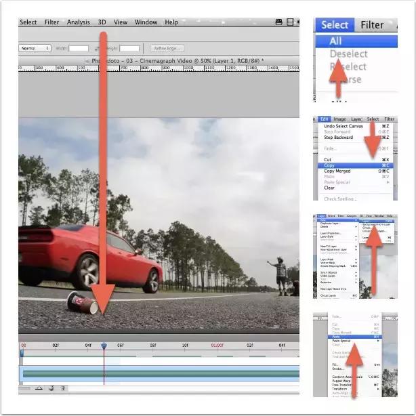The width and height of the screenshot is (416, 416).
Task: Click the Refine Edge button
Action: [x=166, y=49]
